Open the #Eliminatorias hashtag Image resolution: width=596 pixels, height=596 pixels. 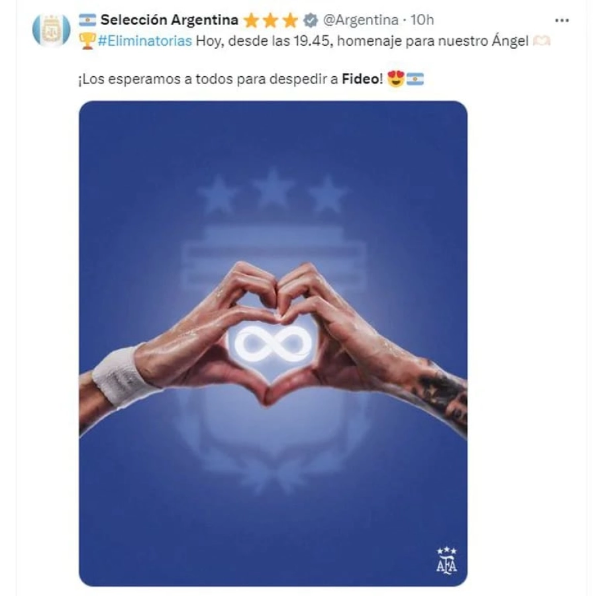tap(145, 41)
